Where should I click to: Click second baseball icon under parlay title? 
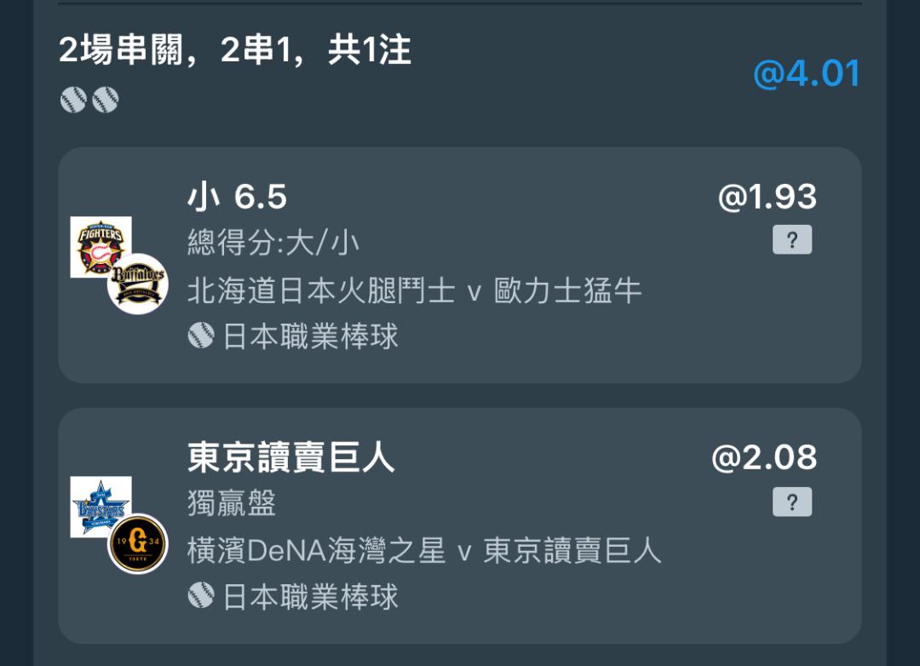[106, 100]
